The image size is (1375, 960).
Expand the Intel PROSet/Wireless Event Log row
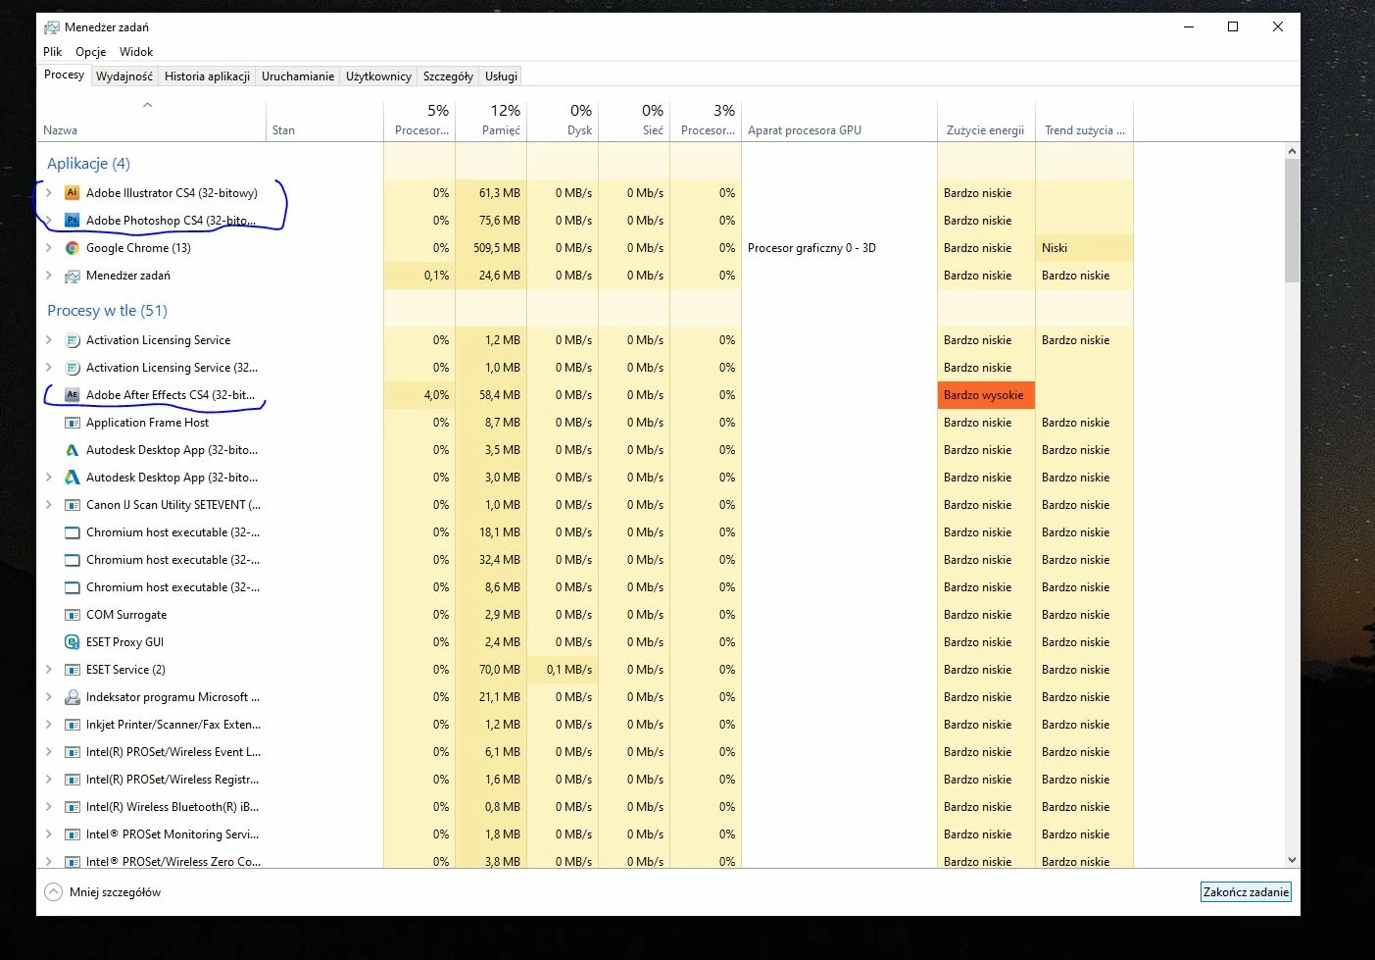pyautogui.click(x=49, y=752)
